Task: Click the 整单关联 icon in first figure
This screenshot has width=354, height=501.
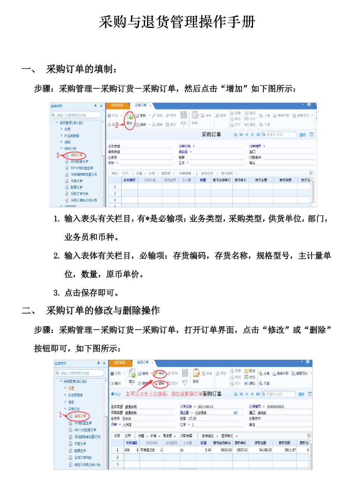Action: coord(275,116)
